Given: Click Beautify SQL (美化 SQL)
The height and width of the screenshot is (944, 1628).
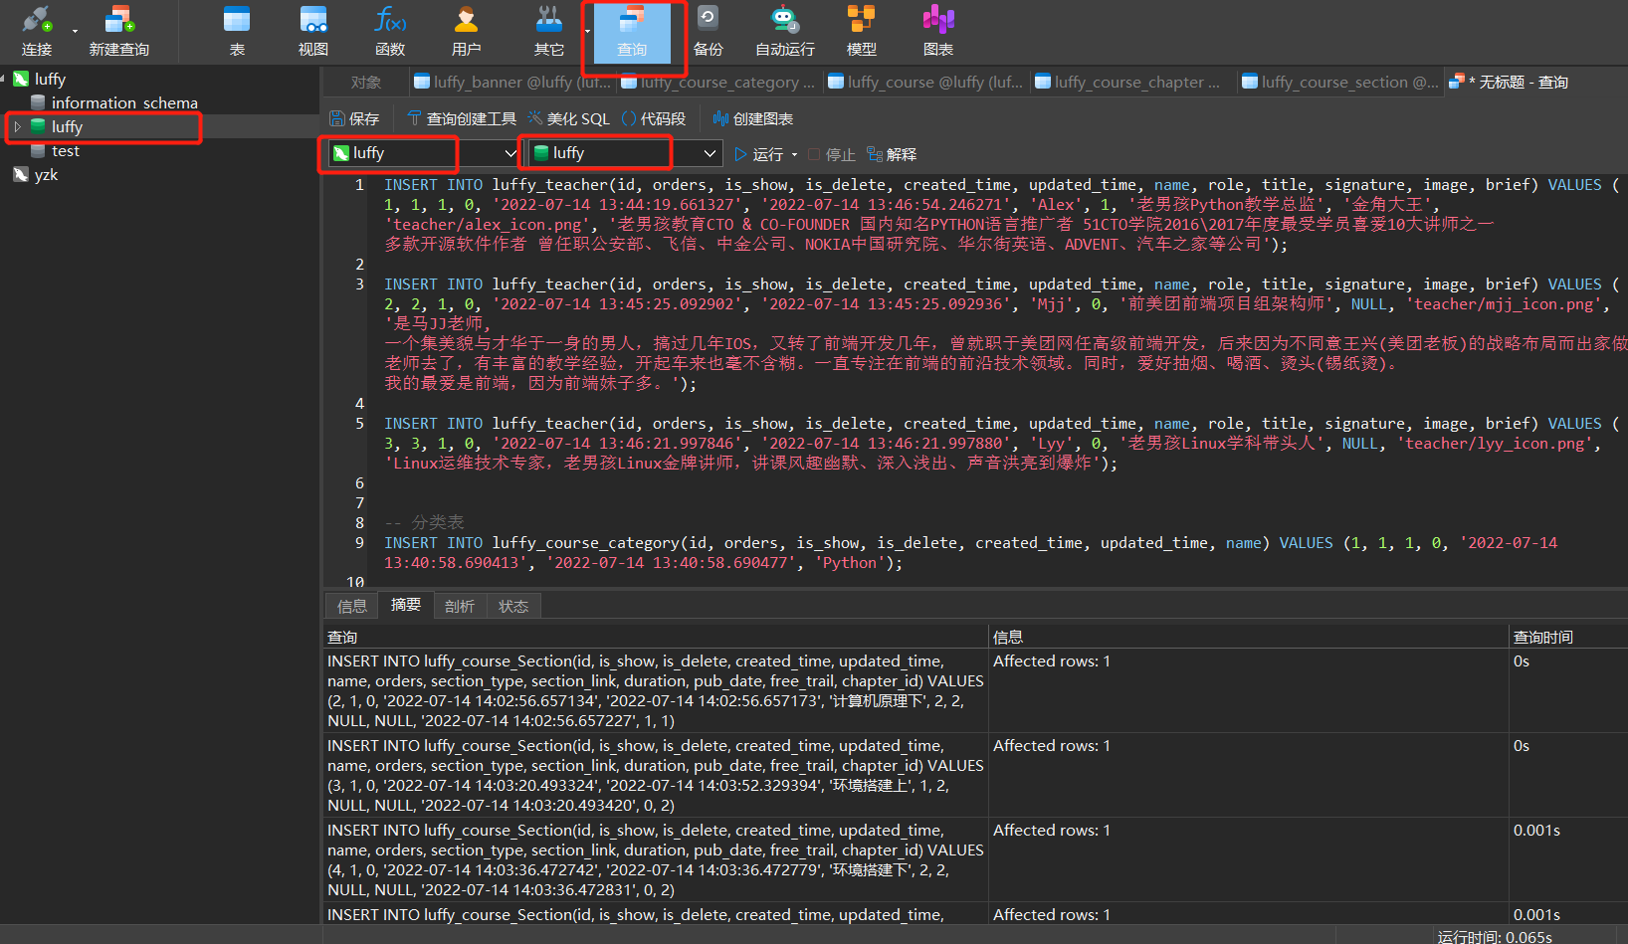Looking at the screenshot, I should pos(569,118).
